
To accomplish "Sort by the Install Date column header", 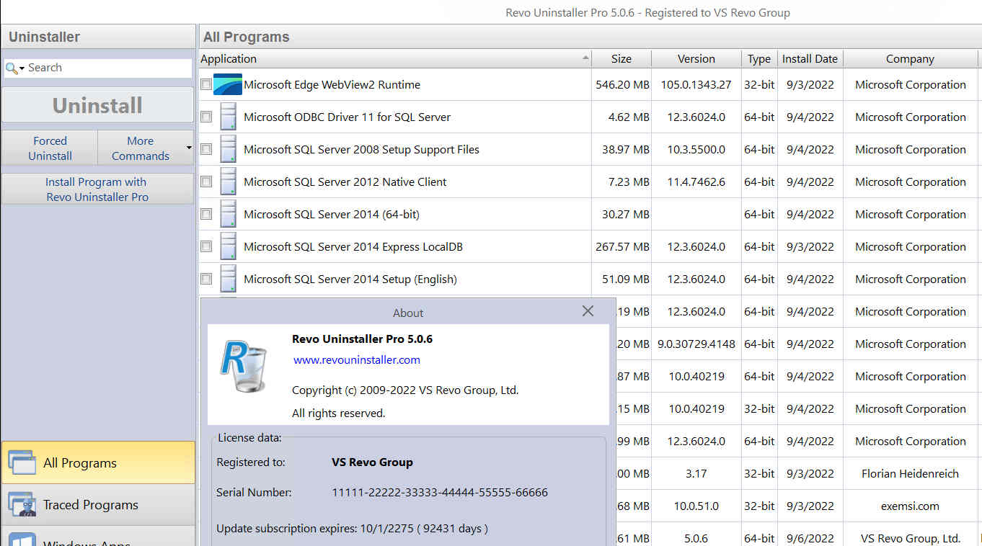I will pos(810,59).
